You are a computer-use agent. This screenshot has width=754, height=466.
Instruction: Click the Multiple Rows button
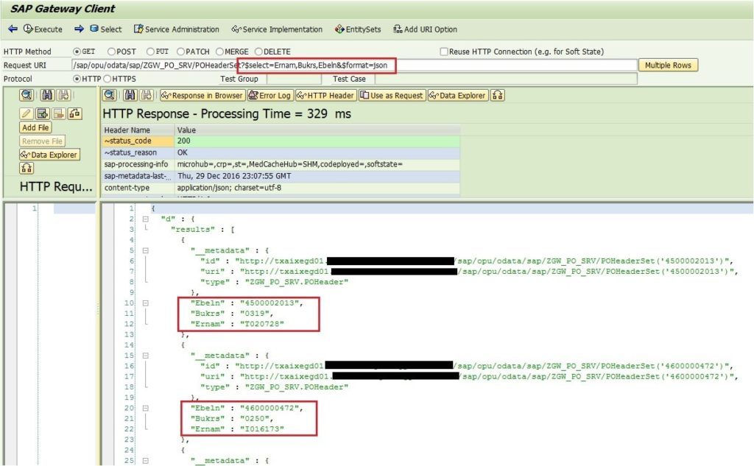[x=668, y=65]
